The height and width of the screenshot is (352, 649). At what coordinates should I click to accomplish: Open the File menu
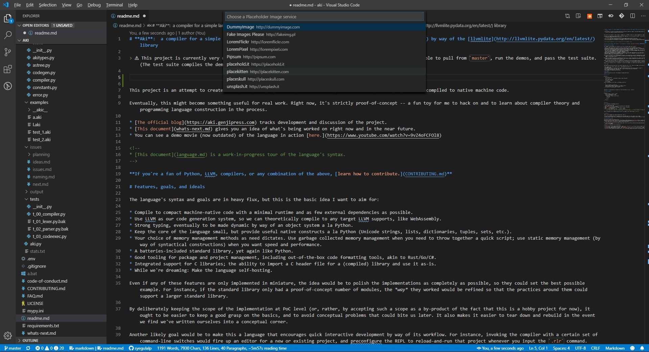click(17, 5)
